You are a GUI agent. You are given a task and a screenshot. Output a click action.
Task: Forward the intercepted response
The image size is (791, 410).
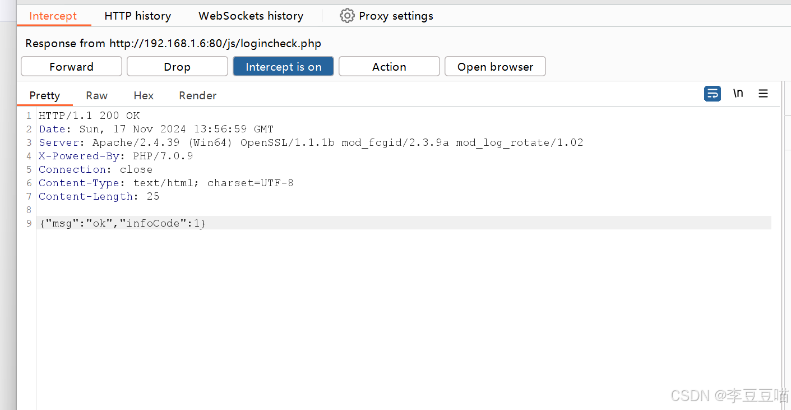71,66
